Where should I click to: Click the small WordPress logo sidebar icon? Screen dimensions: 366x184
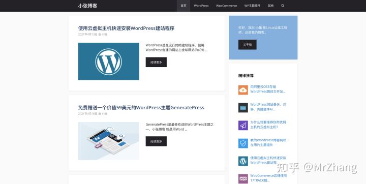coord(243,161)
